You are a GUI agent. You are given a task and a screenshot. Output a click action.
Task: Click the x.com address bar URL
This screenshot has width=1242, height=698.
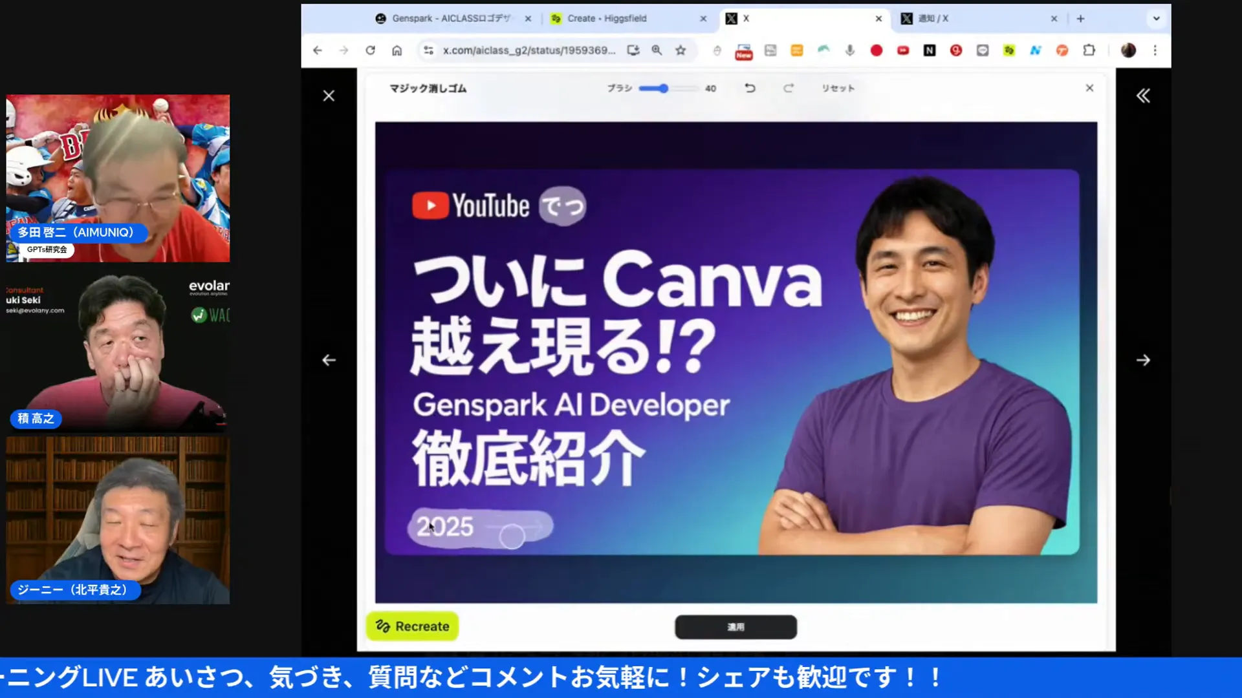528,50
